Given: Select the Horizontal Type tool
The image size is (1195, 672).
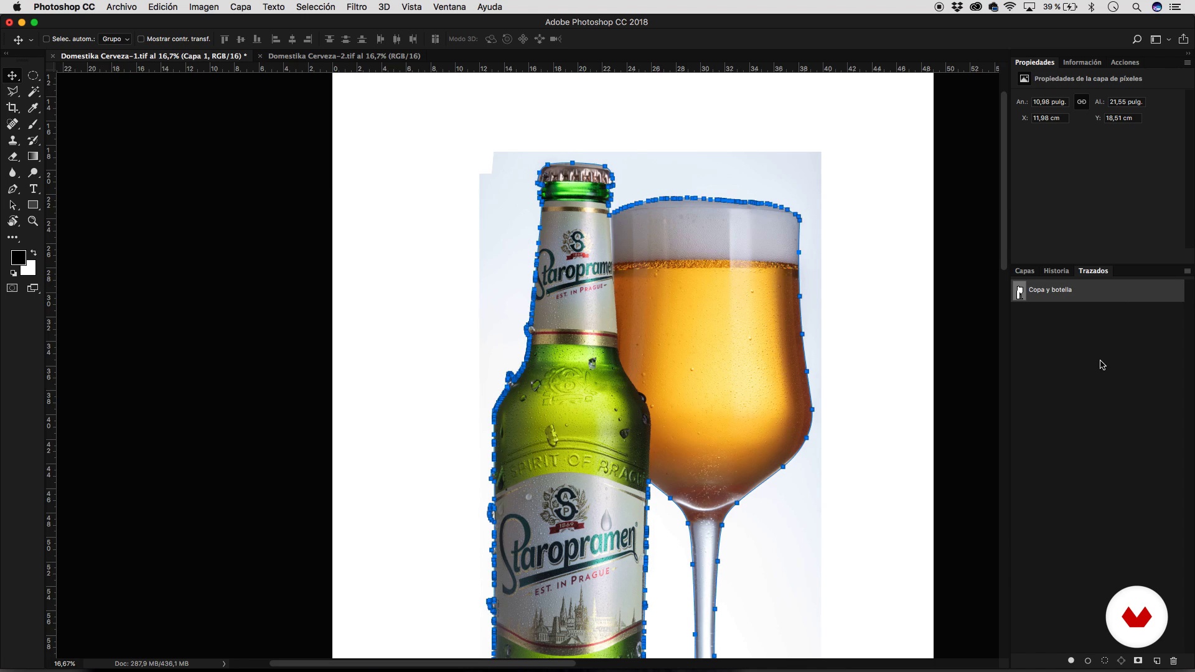Looking at the screenshot, I should click(x=33, y=189).
